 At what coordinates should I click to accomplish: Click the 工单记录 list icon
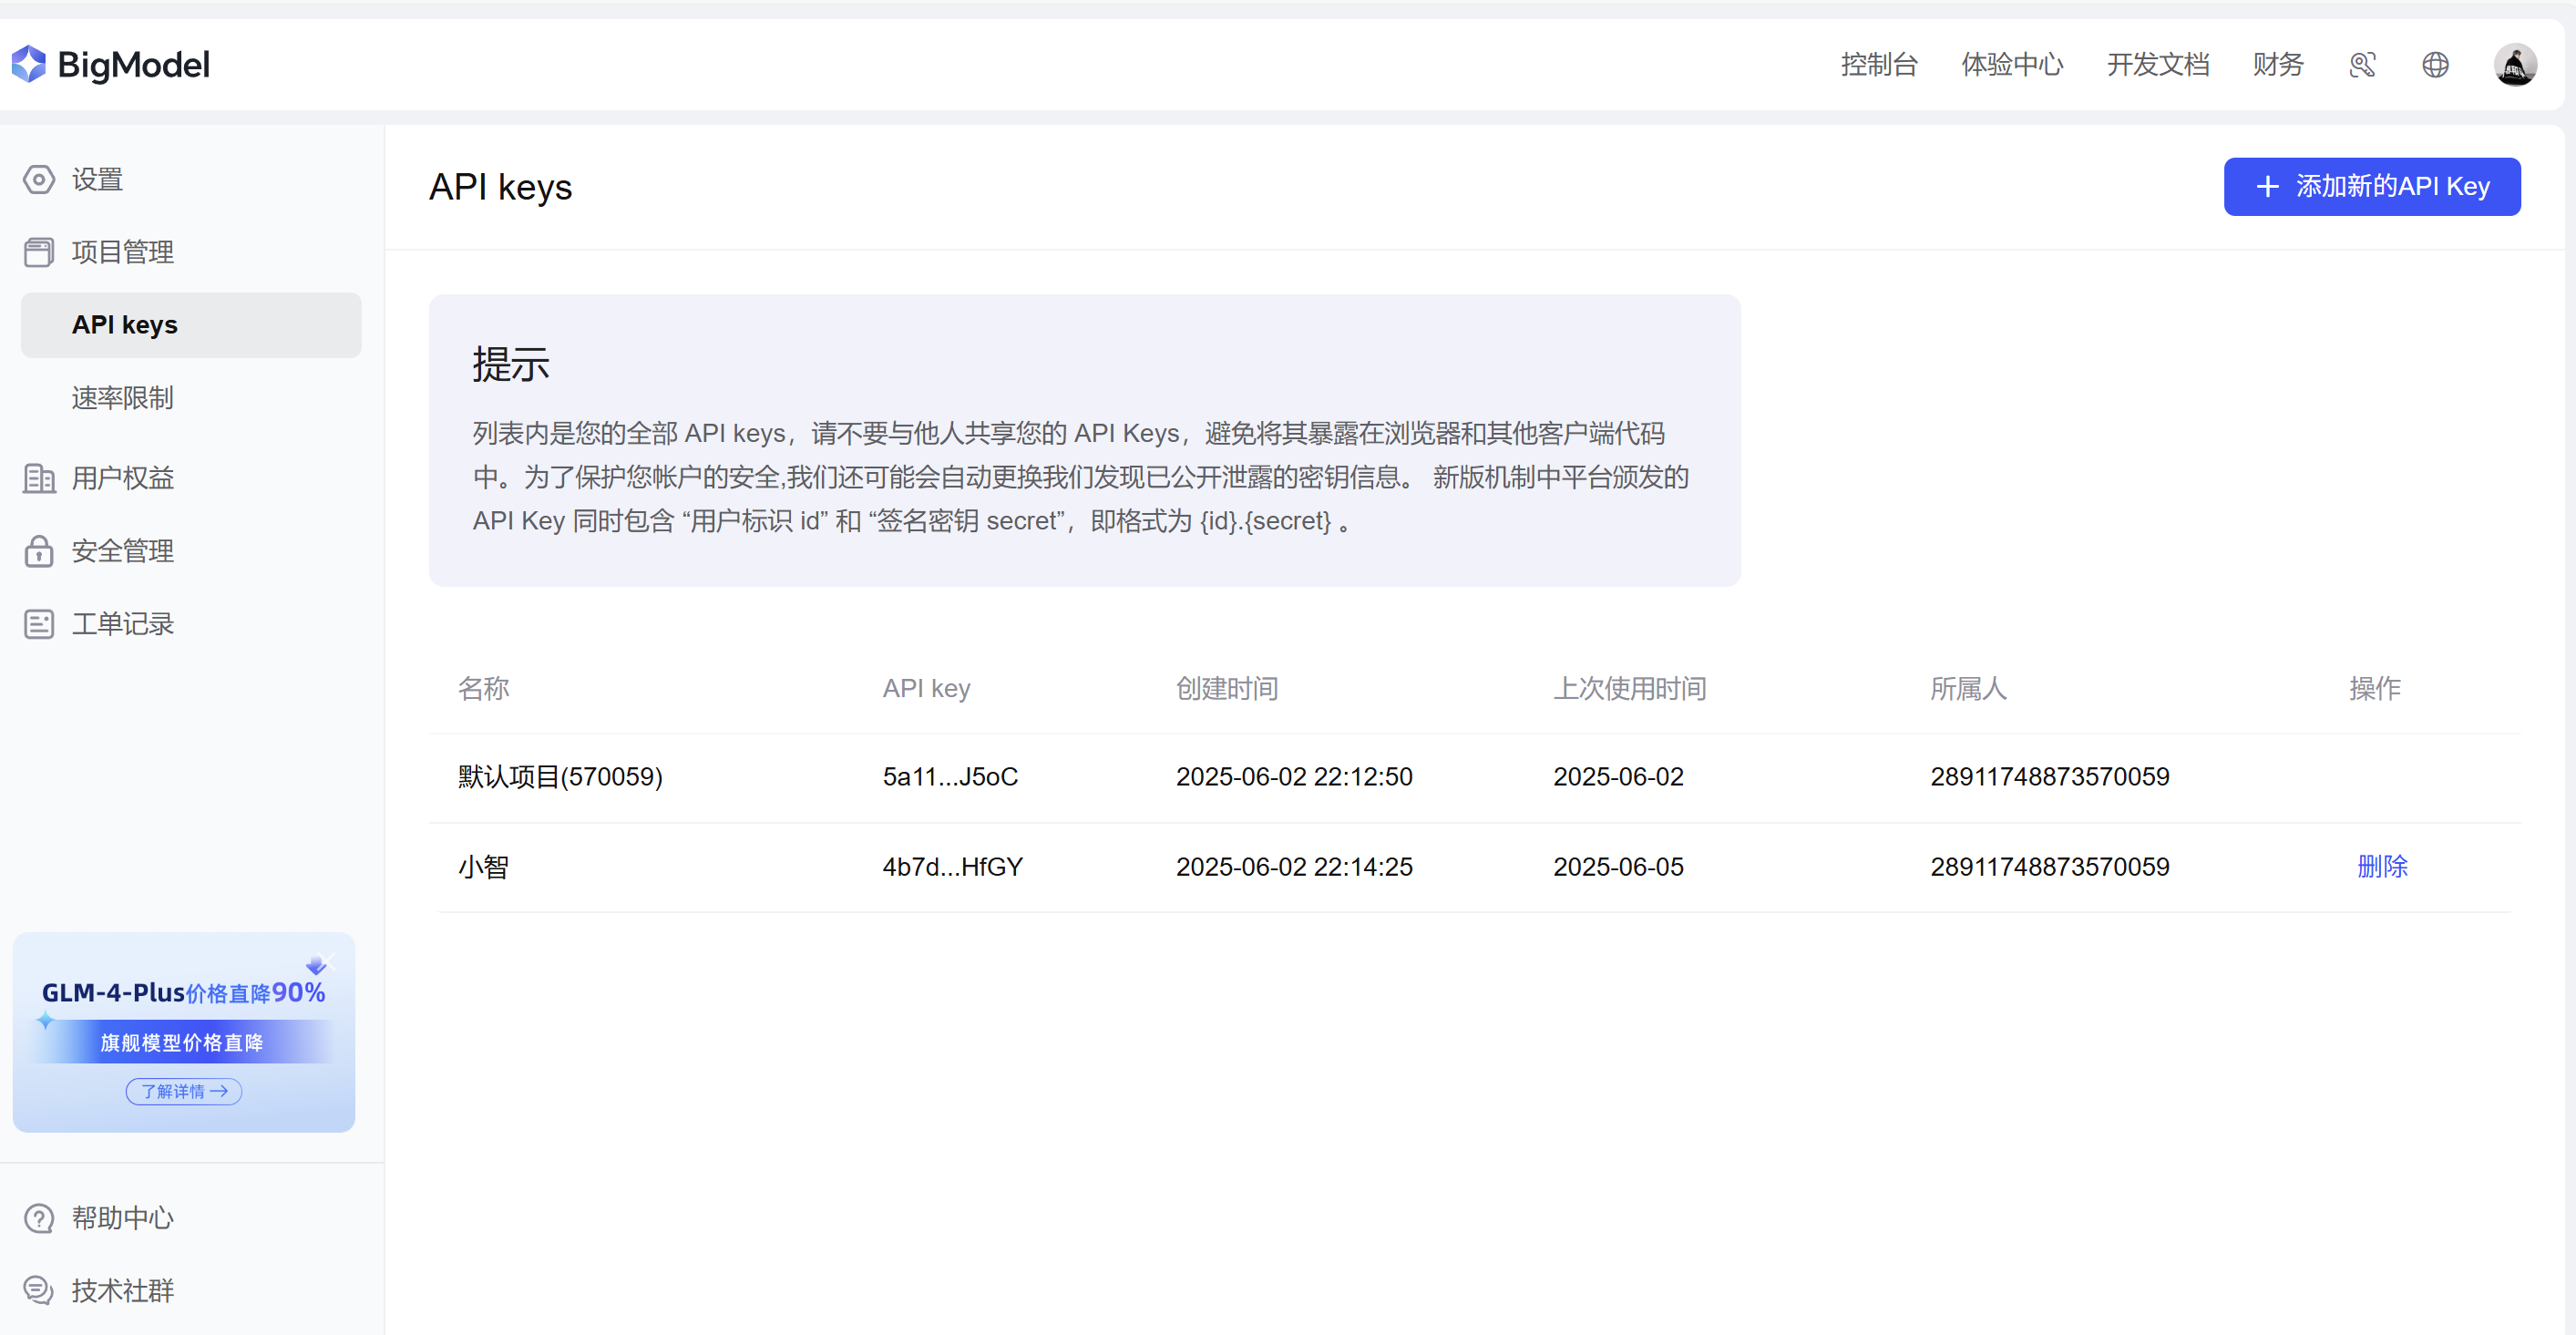(39, 624)
